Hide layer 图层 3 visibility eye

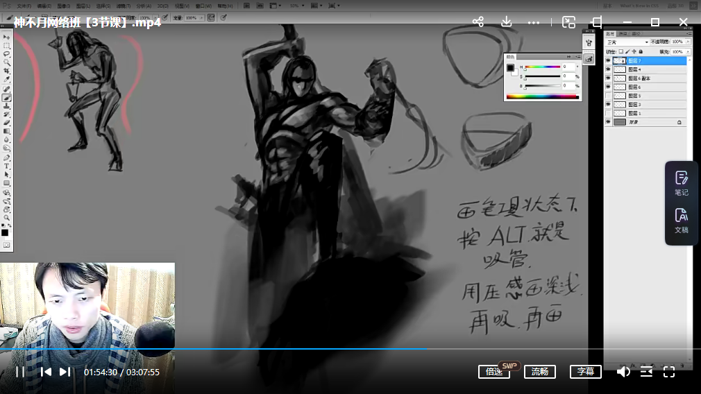(608, 105)
